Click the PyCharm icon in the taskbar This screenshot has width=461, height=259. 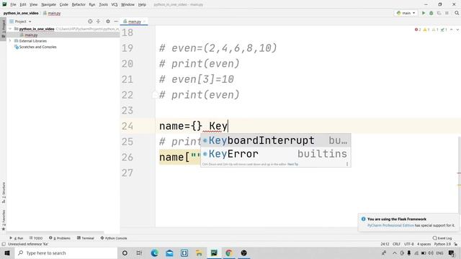coord(214,253)
